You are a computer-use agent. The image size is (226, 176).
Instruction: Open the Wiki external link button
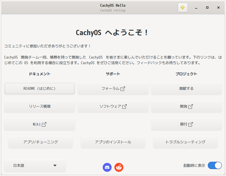pos(40,124)
